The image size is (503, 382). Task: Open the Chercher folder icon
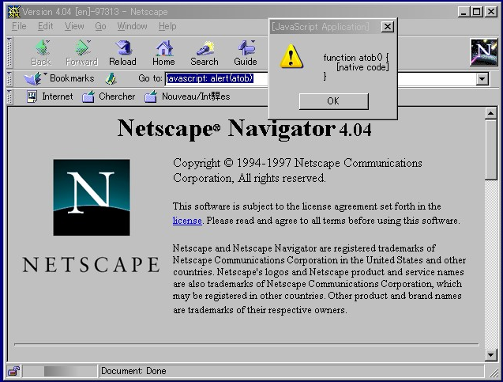click(88, 96)
